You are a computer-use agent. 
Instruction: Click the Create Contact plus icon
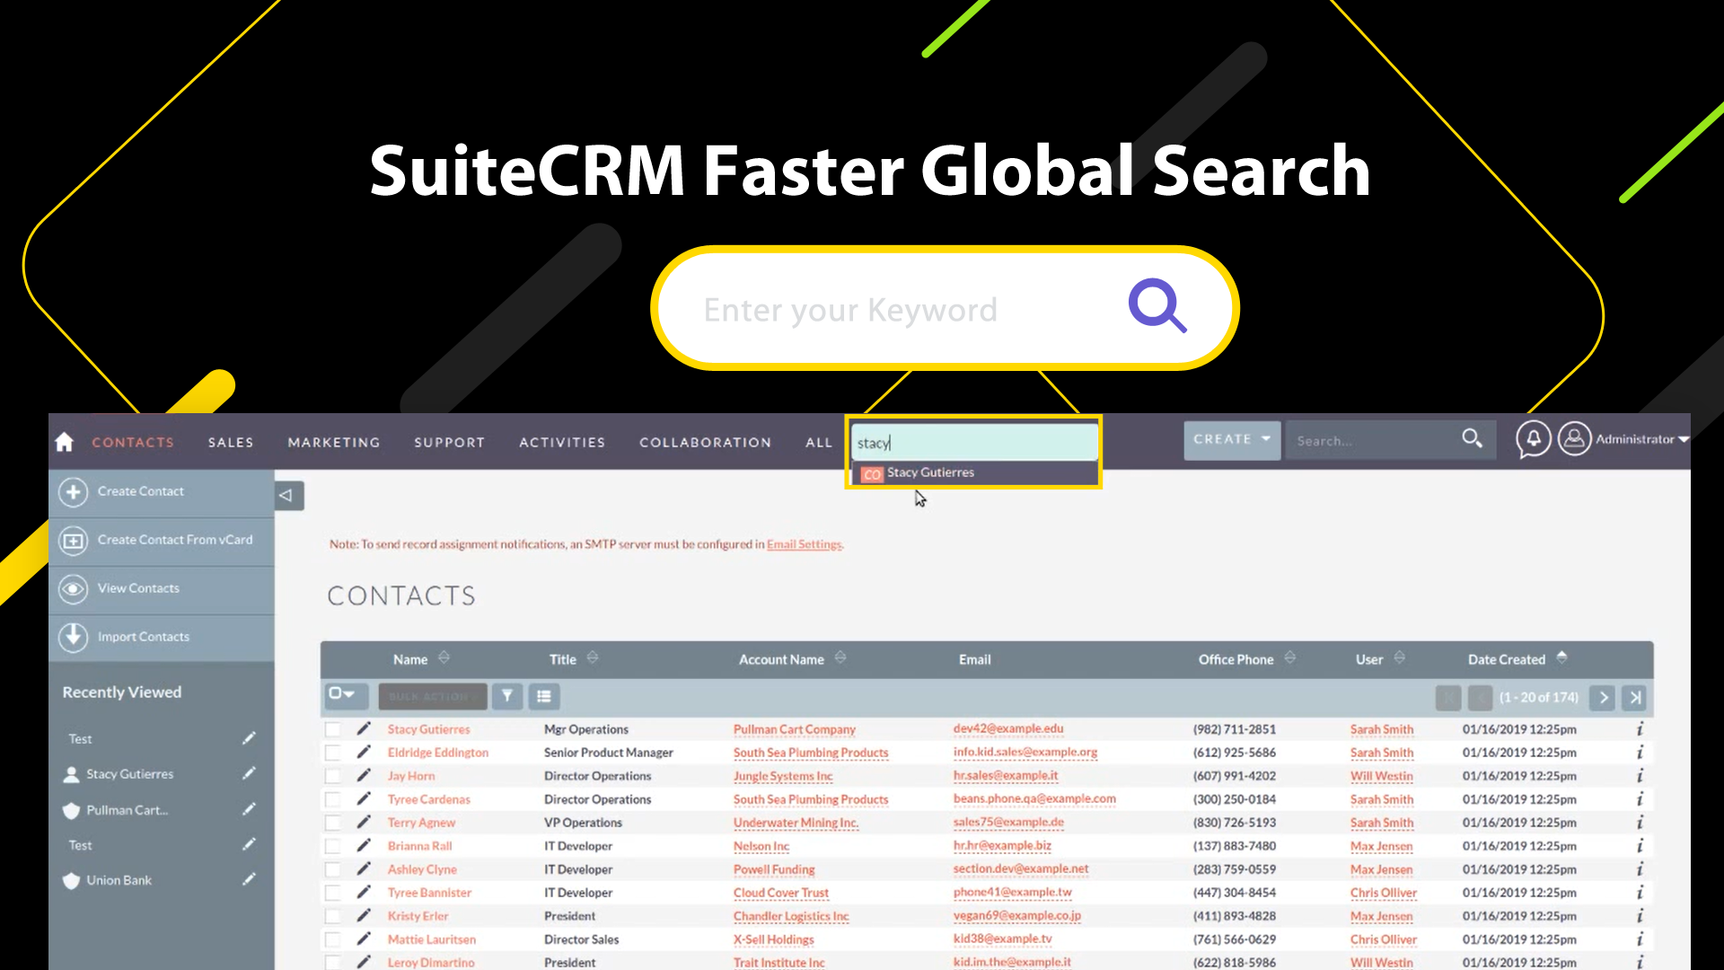tap(73, 492)
